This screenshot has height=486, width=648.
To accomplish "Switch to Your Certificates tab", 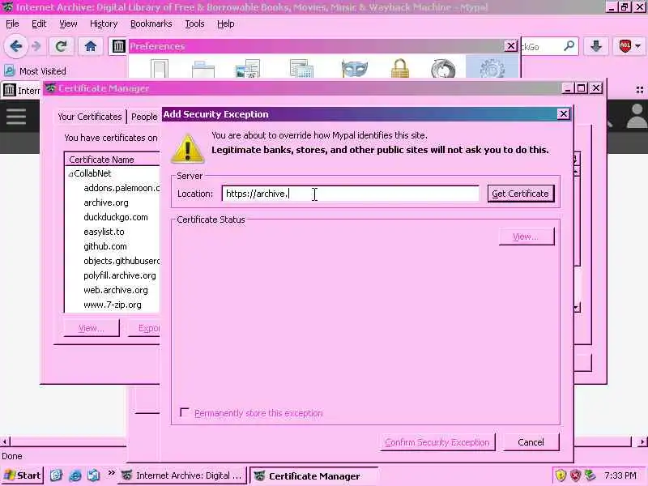I will click(90, 117).
